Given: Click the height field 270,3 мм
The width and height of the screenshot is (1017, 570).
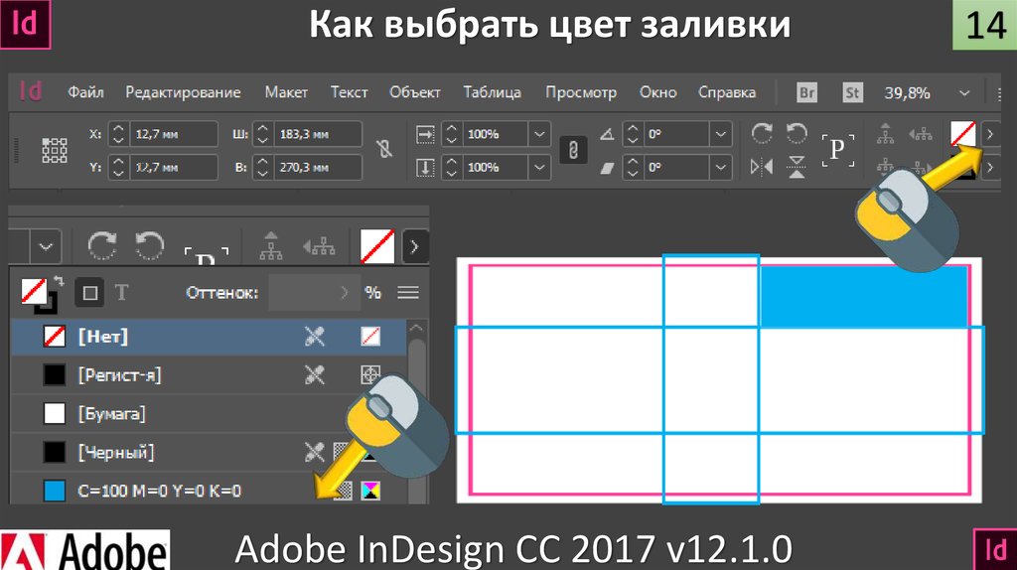Looking at the screenshot, I should (x=317, y=167).
